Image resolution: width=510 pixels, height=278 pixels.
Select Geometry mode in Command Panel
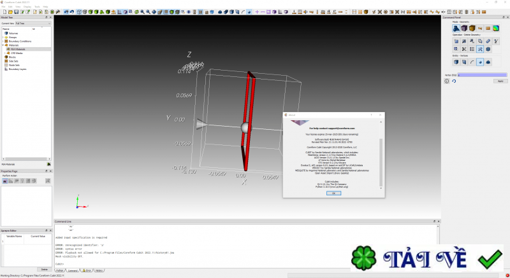pos(456,28)
